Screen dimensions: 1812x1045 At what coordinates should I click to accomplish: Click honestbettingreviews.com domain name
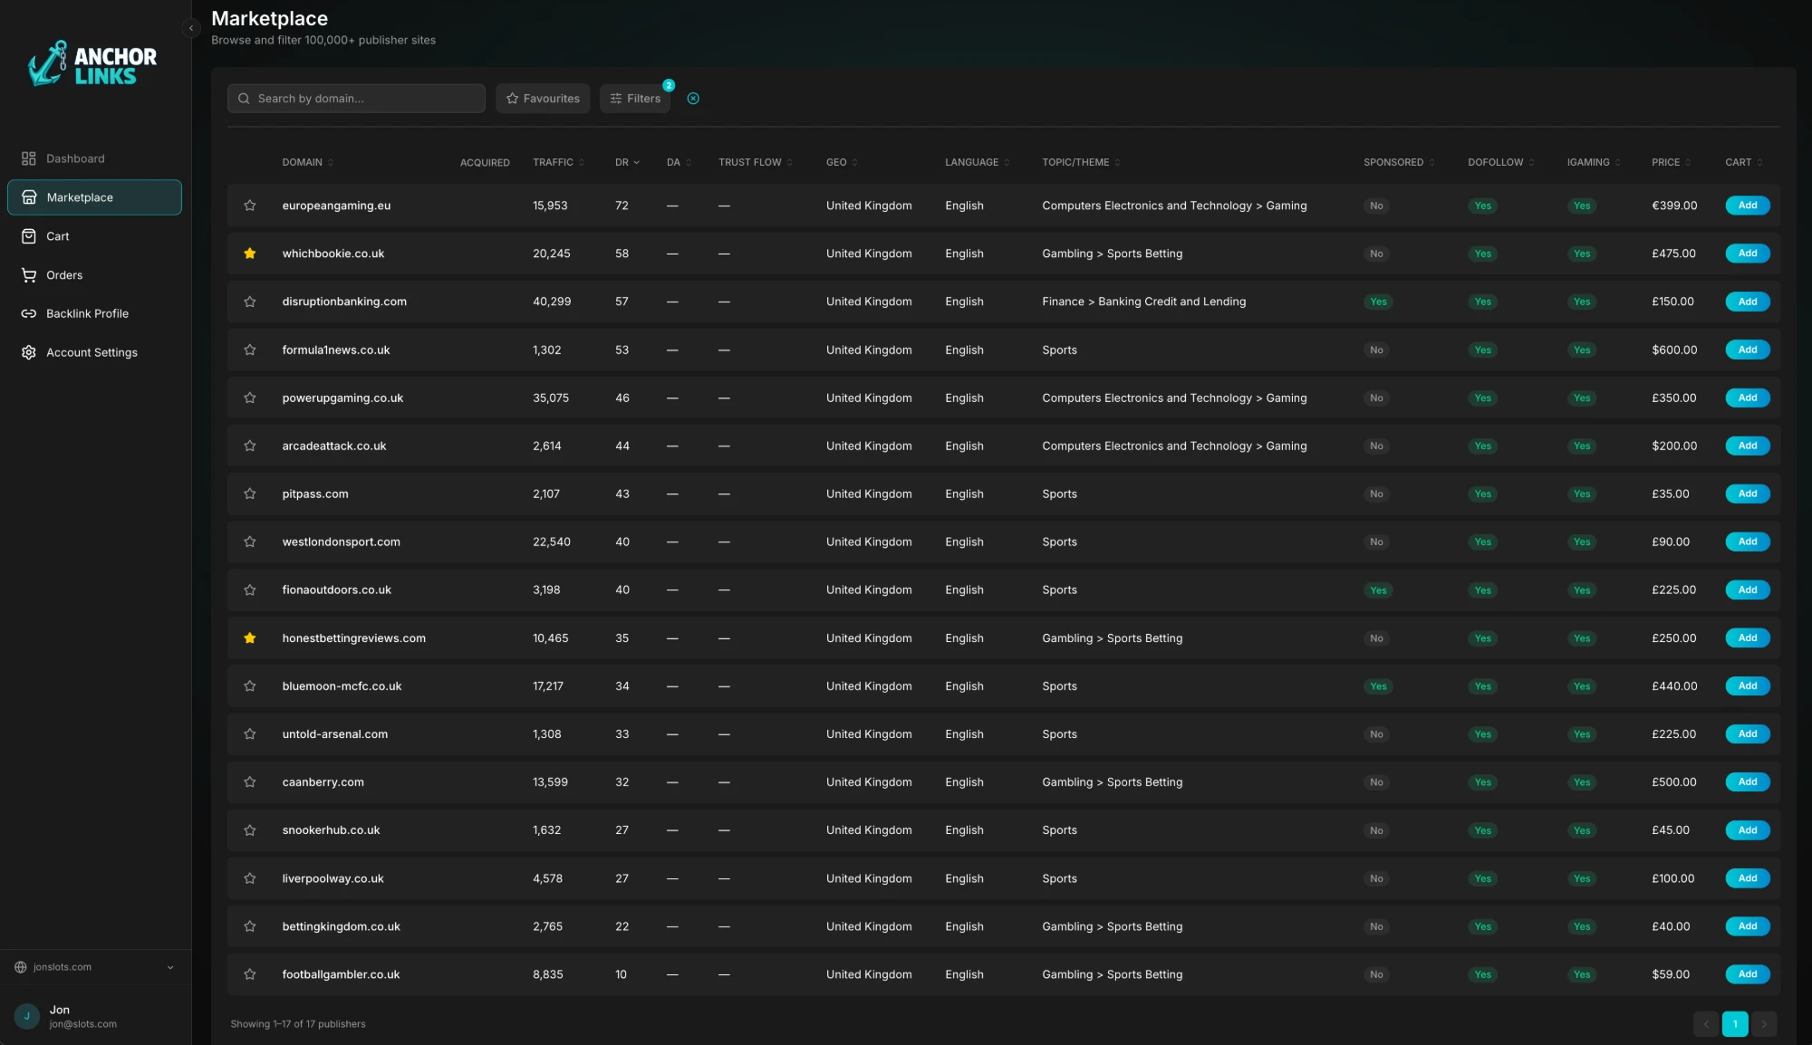click(x=353, y=638)
